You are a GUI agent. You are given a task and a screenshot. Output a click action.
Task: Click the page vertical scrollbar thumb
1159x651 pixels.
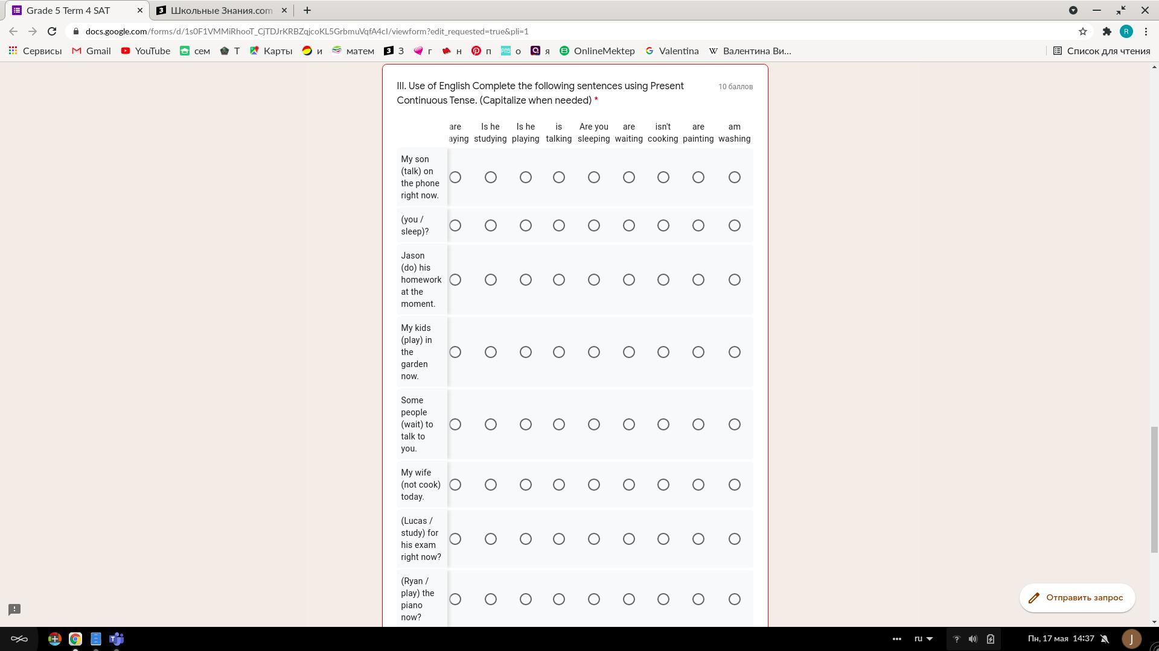(1154, 488)
